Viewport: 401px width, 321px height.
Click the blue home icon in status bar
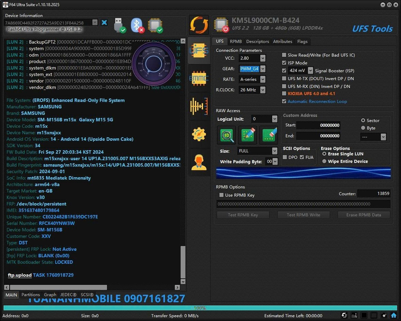click(394, 315)
